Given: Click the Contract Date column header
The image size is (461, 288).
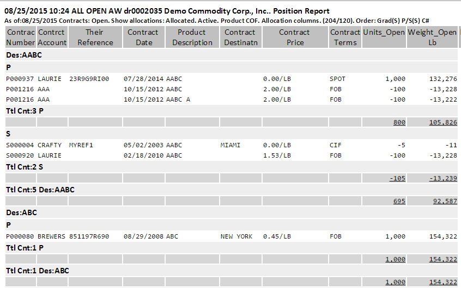Looking at the screenshot, I should (143, 37).
